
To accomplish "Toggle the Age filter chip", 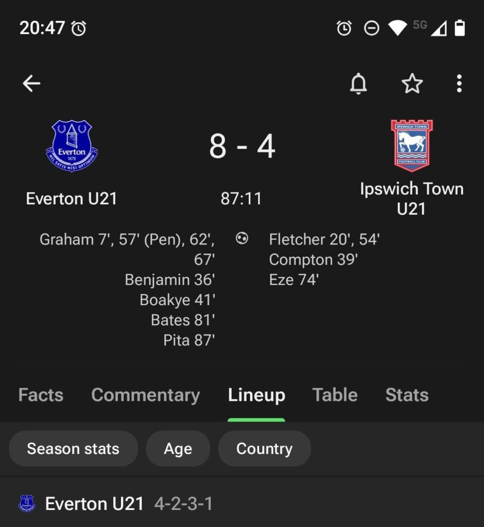I will point(178,448).
